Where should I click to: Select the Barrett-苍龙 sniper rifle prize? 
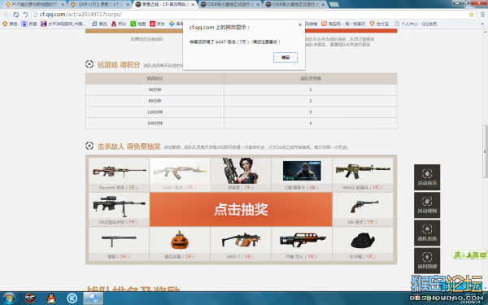(x=119, y=174)
